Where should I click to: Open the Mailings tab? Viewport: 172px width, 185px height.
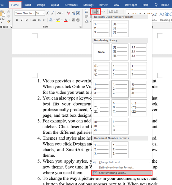coord(88,5)
